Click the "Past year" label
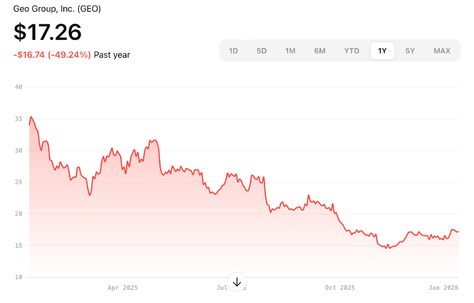This screenshot has width=474, height=303. (x=112, y=55)
